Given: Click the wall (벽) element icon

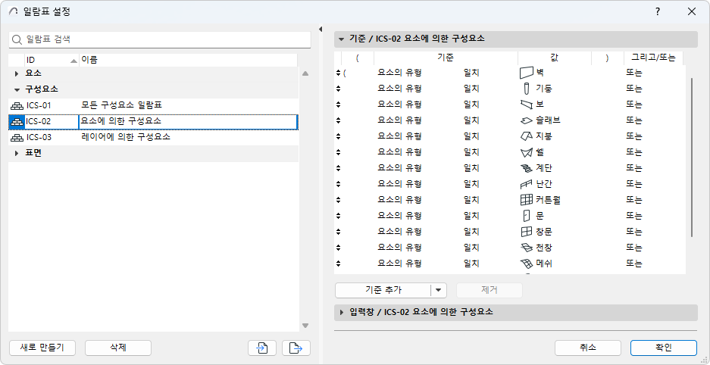Looking at the screenshot, I should click(527, 73).
